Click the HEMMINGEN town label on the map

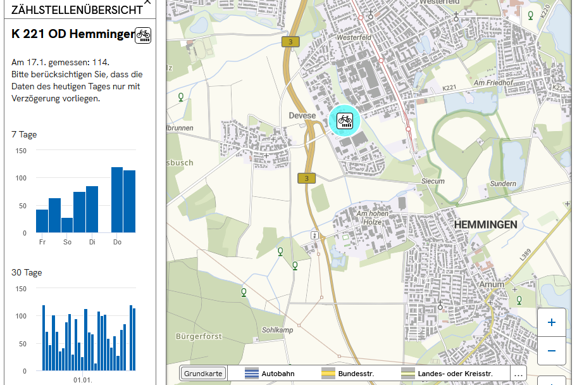[485, 225]
